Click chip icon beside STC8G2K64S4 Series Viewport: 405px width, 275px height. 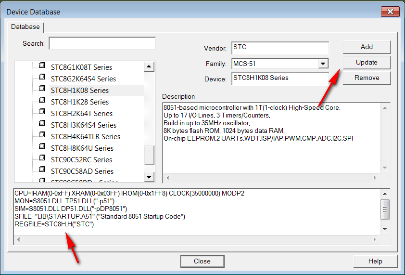pos(42,77)
